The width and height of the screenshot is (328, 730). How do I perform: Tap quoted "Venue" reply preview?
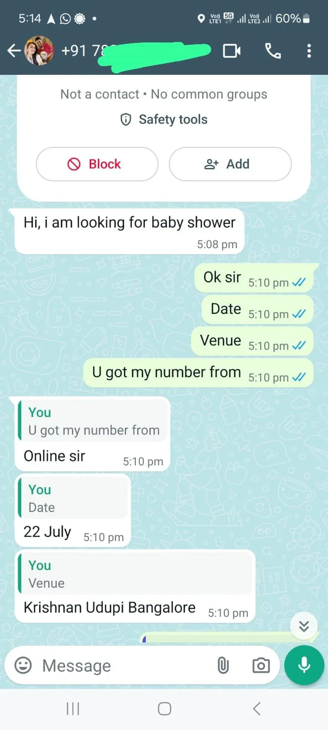[x=135, y=574]
